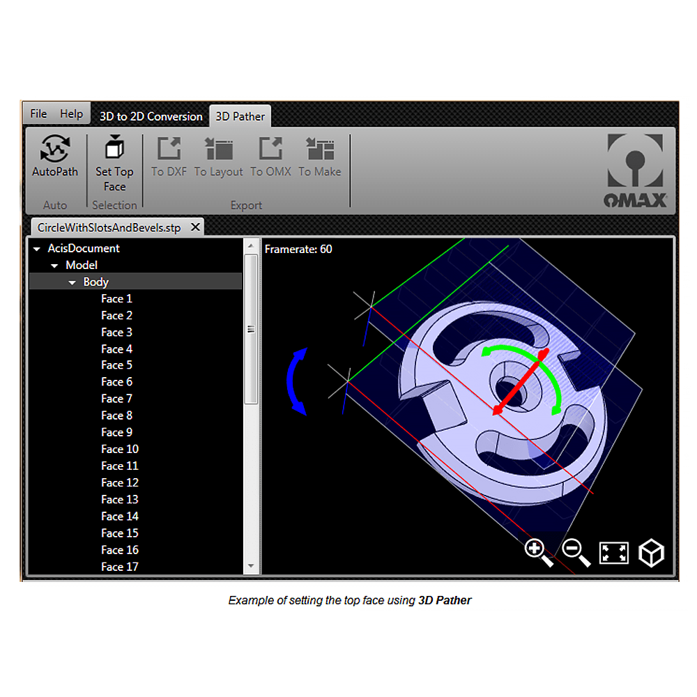This screenshot has width=697, height=697.
Task: Export the model To DXF
Action: pyautogui.click(x=167, y=155)
